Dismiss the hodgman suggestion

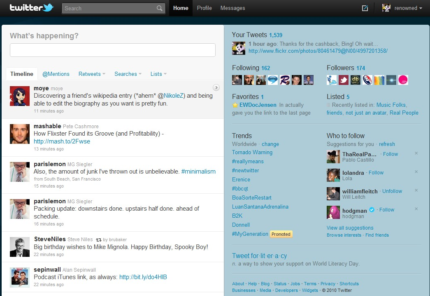point(416,209)
